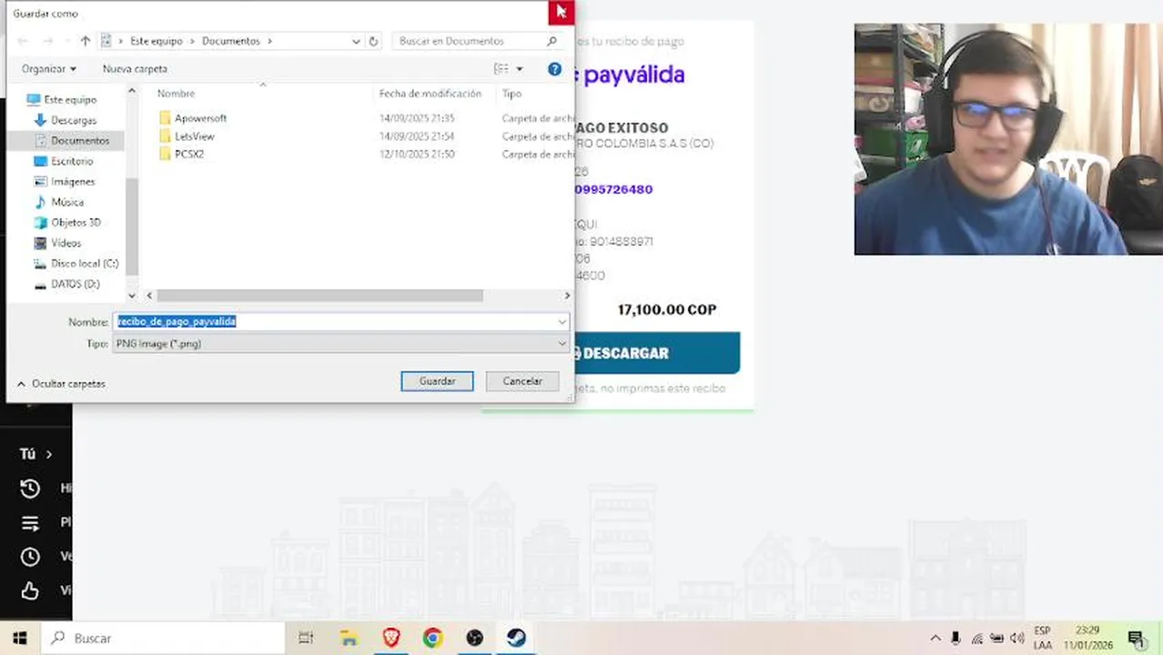
Task: Sort by Fecha de modificación column header
Action: (430, 94)
